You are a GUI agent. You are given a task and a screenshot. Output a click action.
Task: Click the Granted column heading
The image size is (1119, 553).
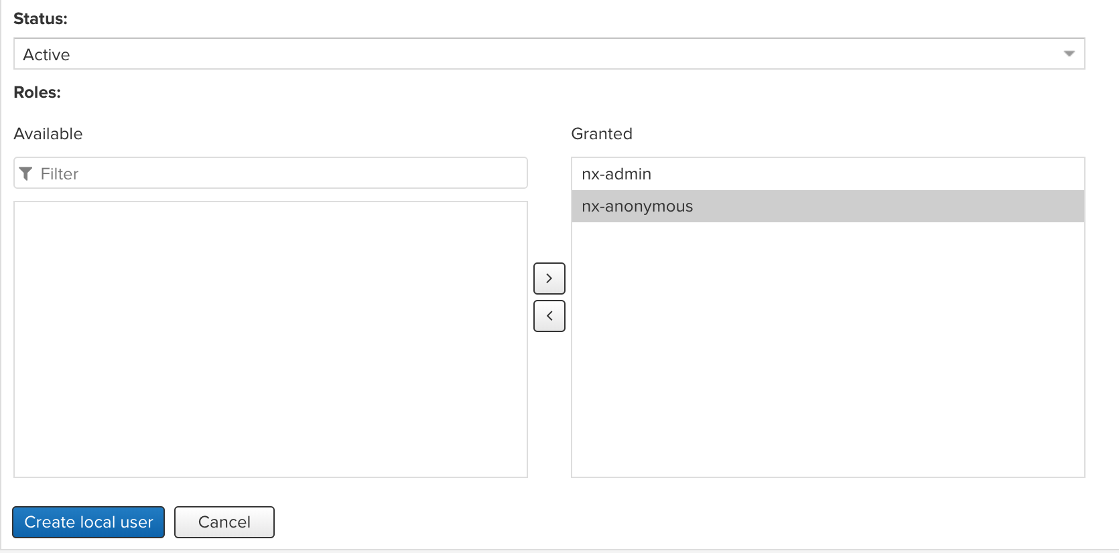pos(602,134)
